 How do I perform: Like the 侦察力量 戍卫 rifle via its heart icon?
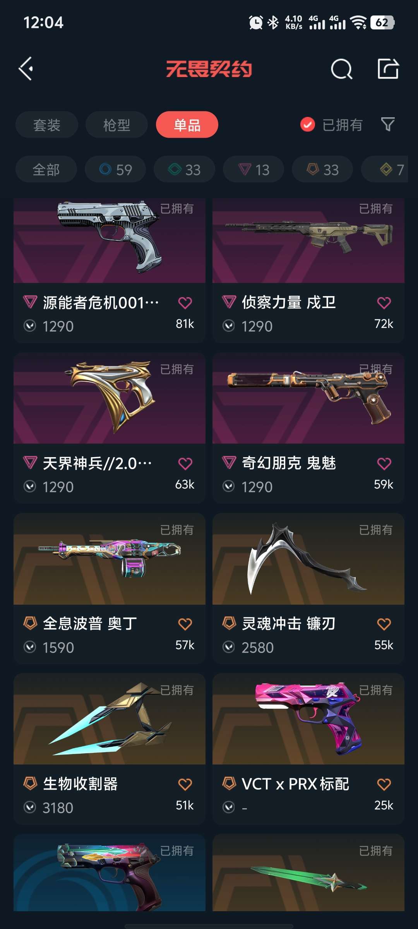(x=384, y=303)
